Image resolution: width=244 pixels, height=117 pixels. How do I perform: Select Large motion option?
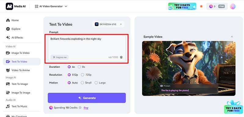(100, 83)
